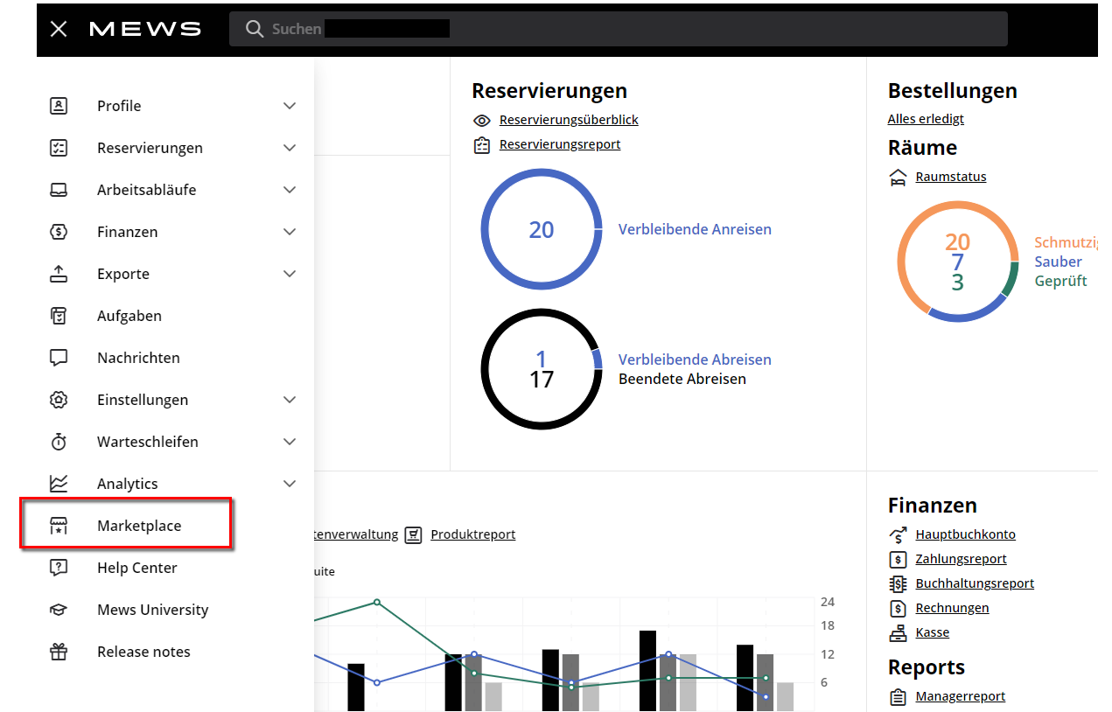Expand the Analytics submenu chevron
This screenshot has height=712, width=1112.
290,484
